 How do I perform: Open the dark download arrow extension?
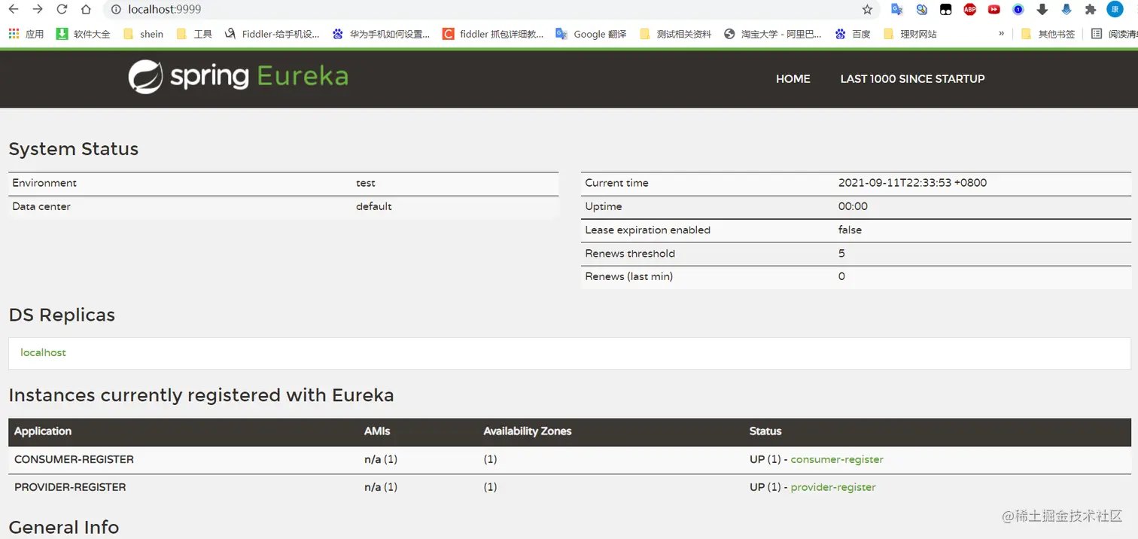pos(1042,10)
